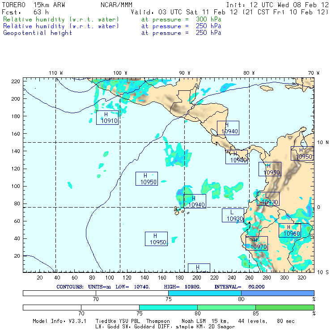The width and height of the screenshot is (331, 331).
Task: Select the cyan 75-80% swatch in upper colorbar
Action: 204,293
